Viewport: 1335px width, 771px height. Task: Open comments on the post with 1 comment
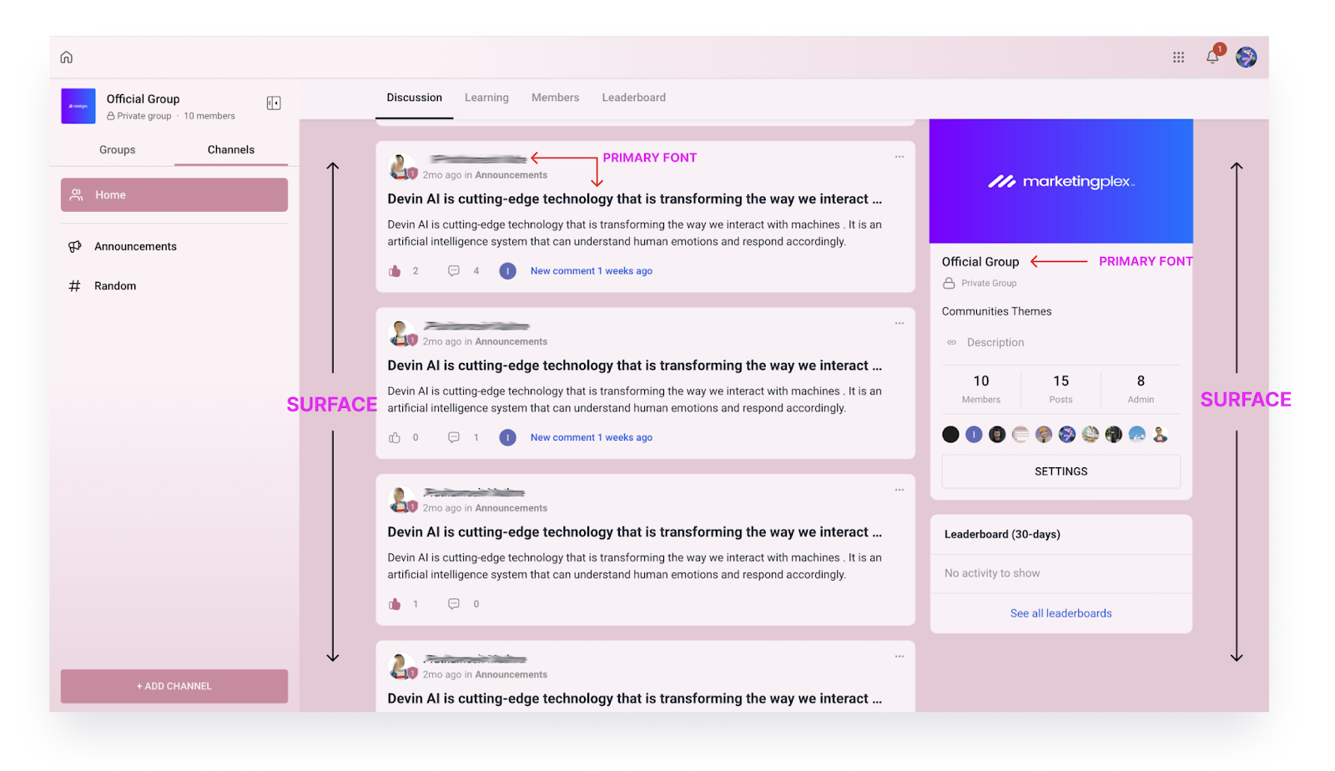coord(454,437)
